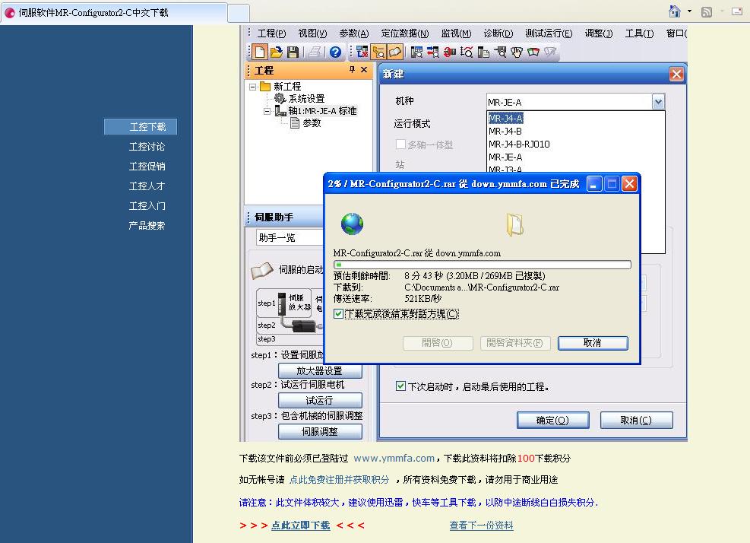Click the Save floppy disk icon
This screenshot has width=750, height=543.
point(293,52)
